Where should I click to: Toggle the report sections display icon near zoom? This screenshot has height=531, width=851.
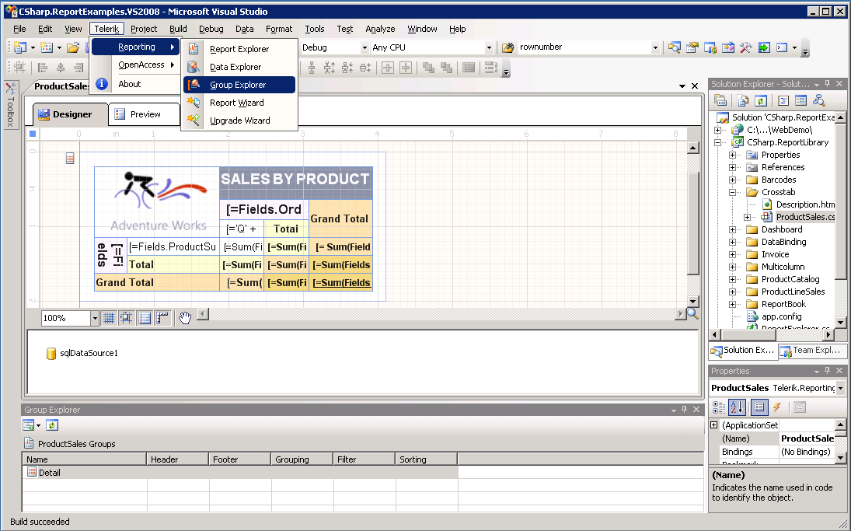point(145,318)
